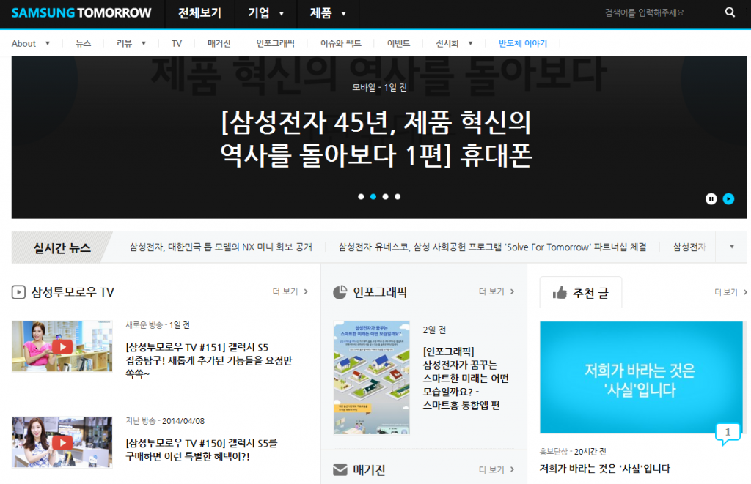Click the comment count bubble icon
The height and width of the screenshot is (484, 751).
728,433
